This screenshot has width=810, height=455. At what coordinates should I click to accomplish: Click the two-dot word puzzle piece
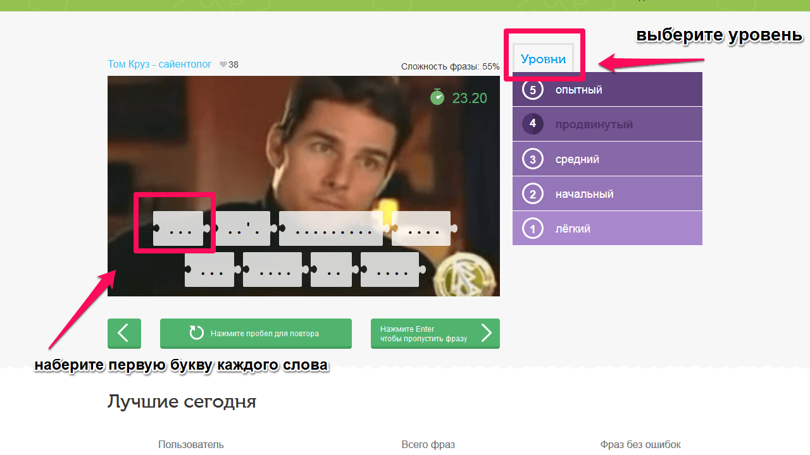(332, 269)
